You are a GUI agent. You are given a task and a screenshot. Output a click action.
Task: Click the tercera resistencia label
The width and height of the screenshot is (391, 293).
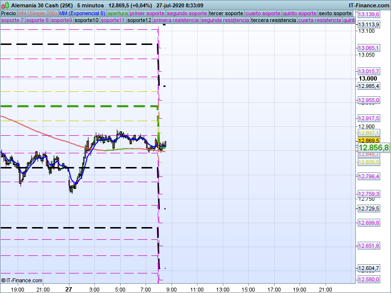[x=273, y=21]
